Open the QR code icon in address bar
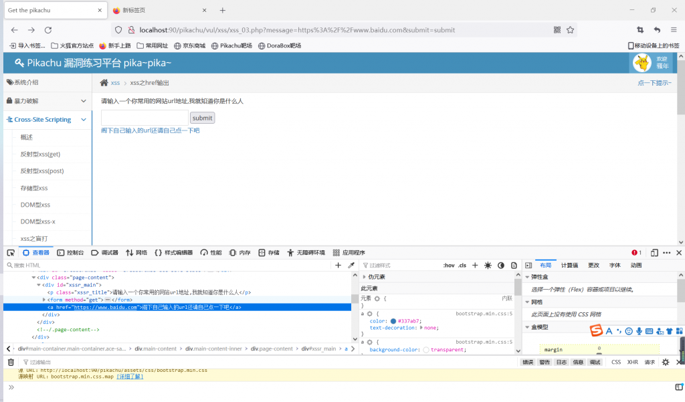685x402 pixels. coord(557,30)
